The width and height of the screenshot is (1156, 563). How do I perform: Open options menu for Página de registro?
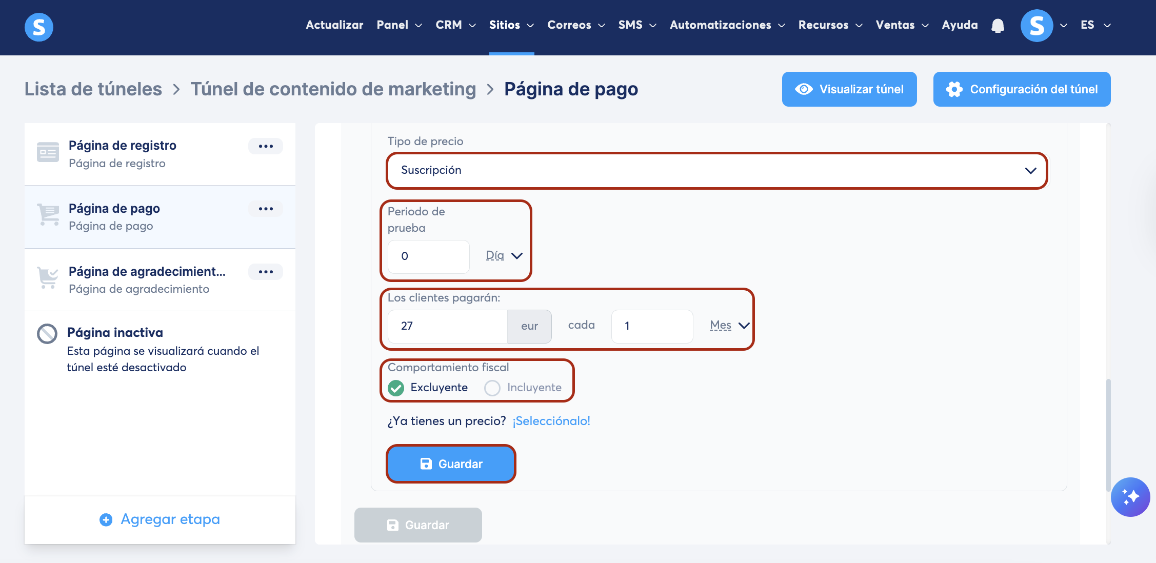click(266, 146)
